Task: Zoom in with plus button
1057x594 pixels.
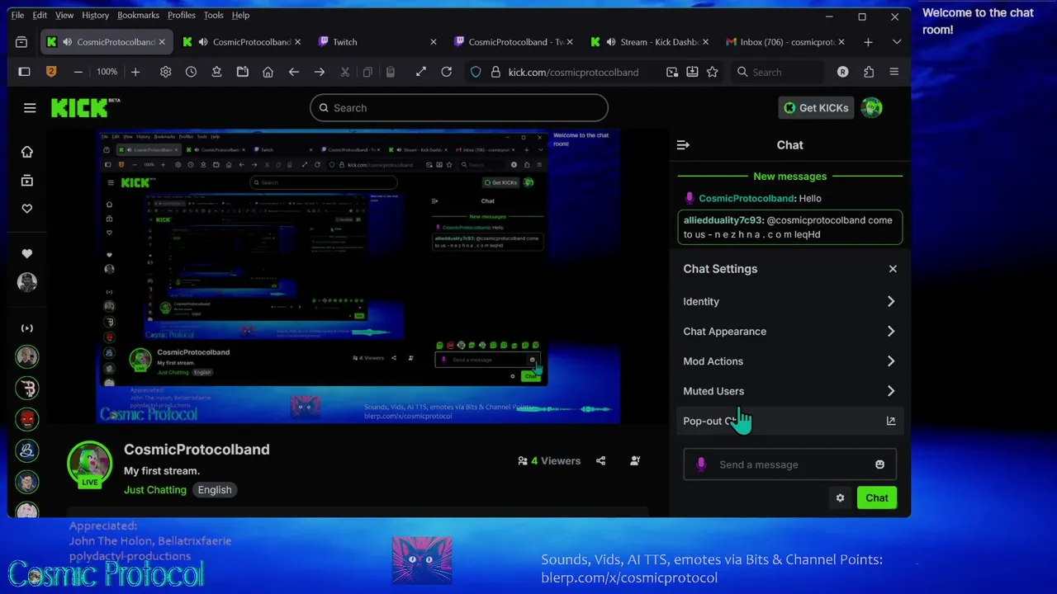Action: tap(135, 73)
